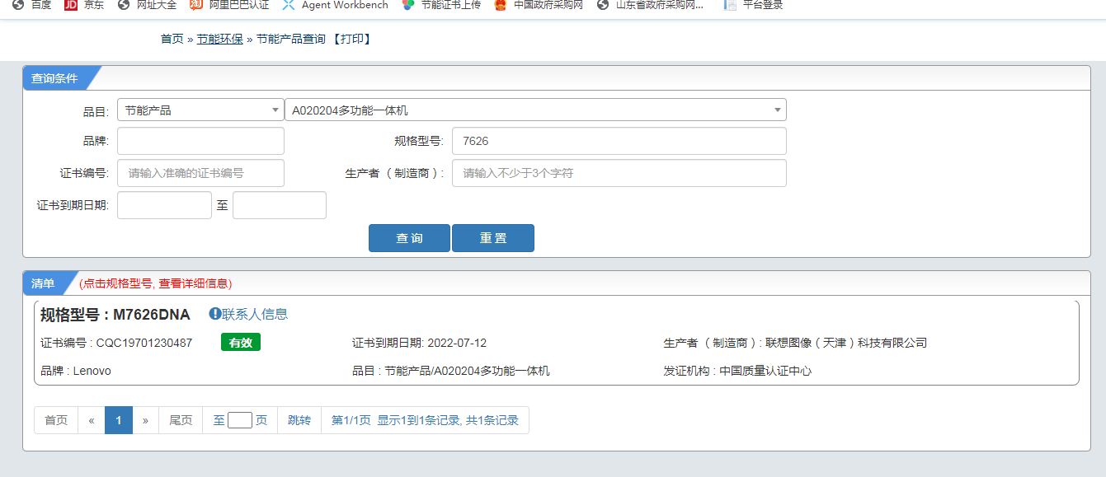Click the green 有效 status badge

[241, 343]
